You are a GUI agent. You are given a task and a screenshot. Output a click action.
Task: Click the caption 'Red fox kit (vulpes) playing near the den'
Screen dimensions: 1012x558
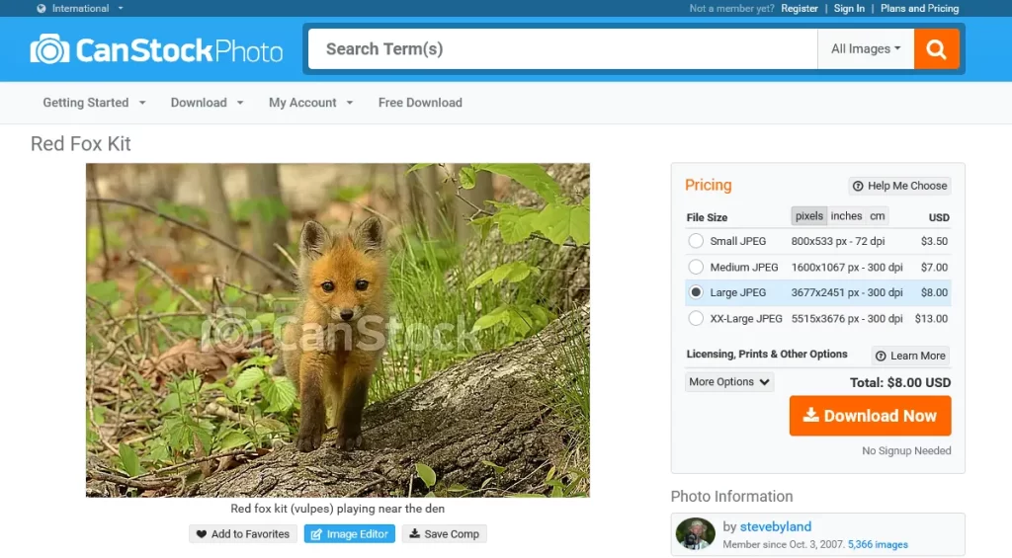[x=338, y=509]
